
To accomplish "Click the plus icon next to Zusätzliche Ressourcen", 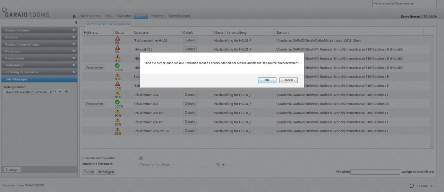I will click(223, 165).
